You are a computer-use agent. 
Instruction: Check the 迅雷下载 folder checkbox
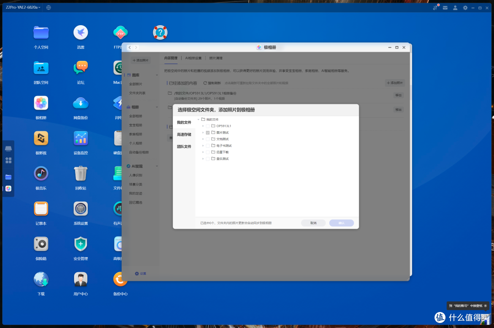click(207, 152)
